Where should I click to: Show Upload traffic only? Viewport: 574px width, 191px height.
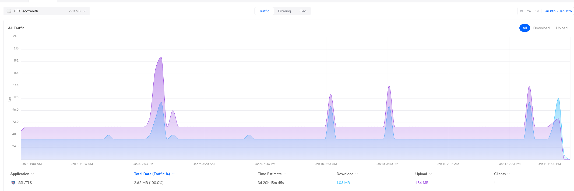(x=562, y=28)
